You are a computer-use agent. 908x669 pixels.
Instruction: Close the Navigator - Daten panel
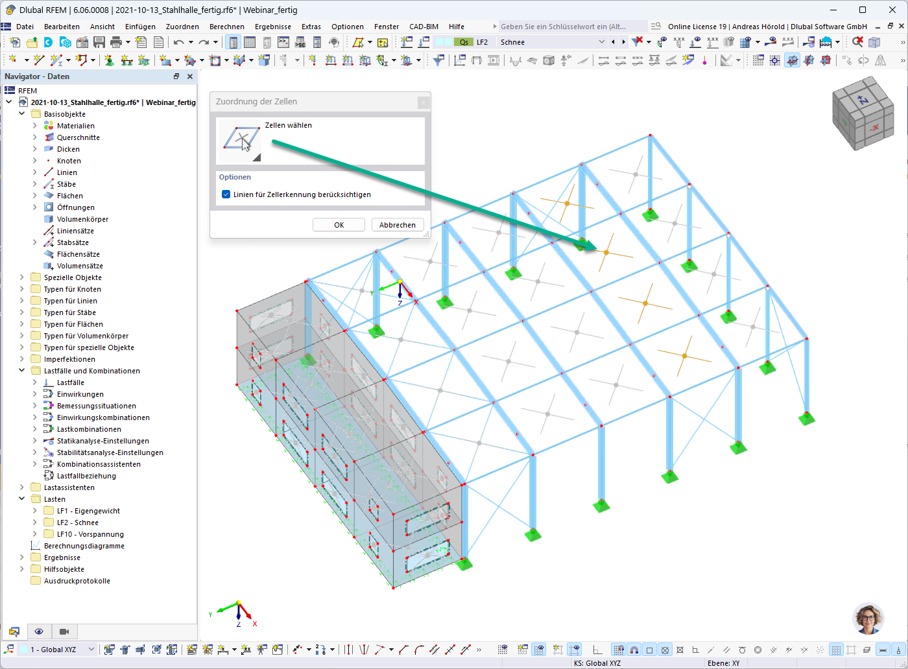tap(190, 76)
